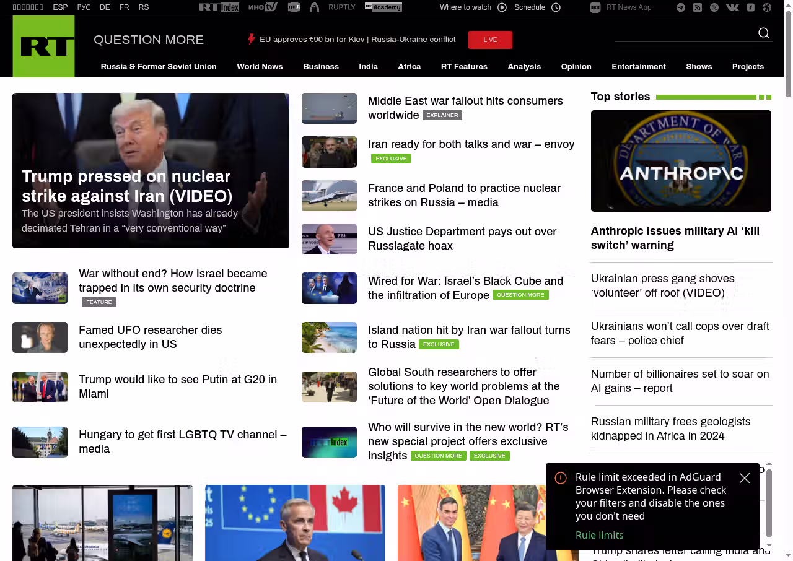Click the X (Twitter) social icon
The image size is (793, 561).
point(714,7)
